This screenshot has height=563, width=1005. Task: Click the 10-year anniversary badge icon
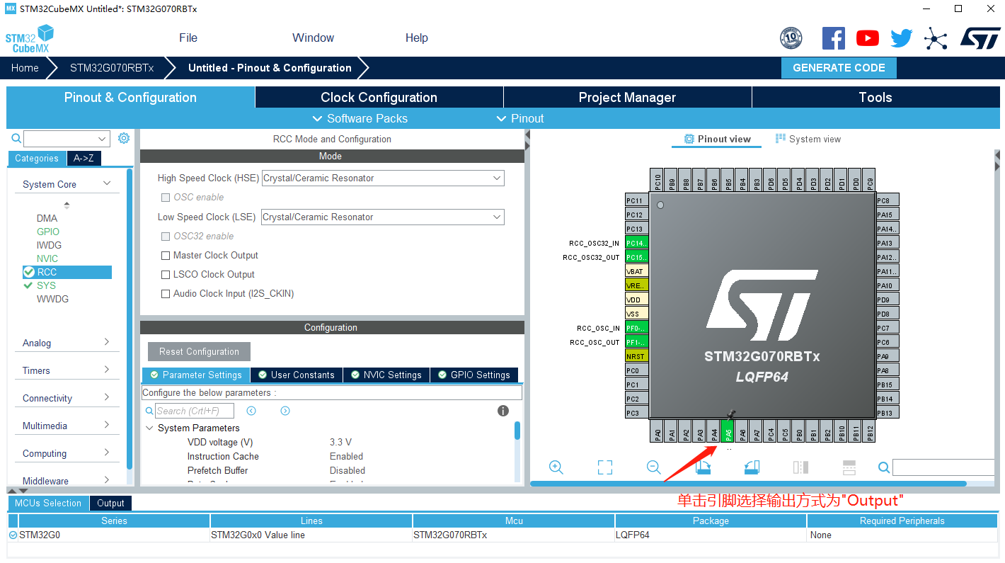[791, 38]
